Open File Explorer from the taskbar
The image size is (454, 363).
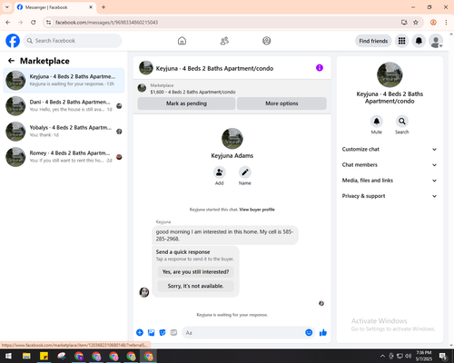pyautogui.click(x=26, y=356)
